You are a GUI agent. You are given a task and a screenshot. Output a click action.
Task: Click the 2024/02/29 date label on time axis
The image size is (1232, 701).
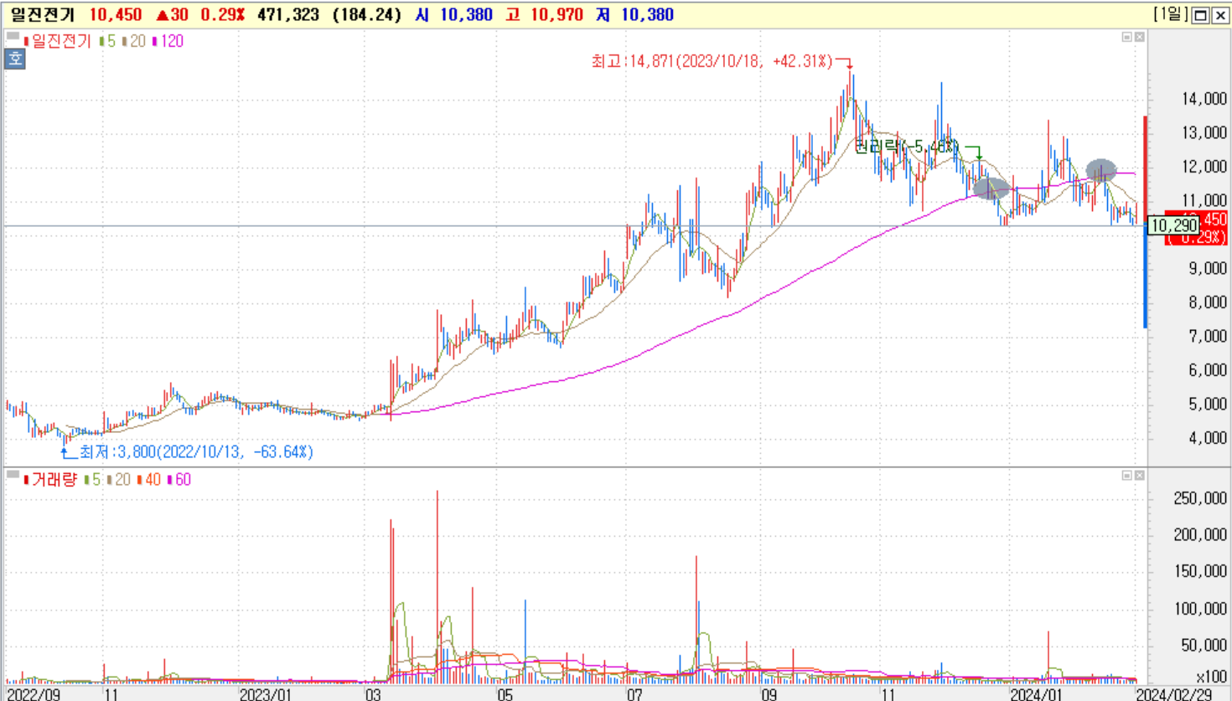pos(1174,694)
